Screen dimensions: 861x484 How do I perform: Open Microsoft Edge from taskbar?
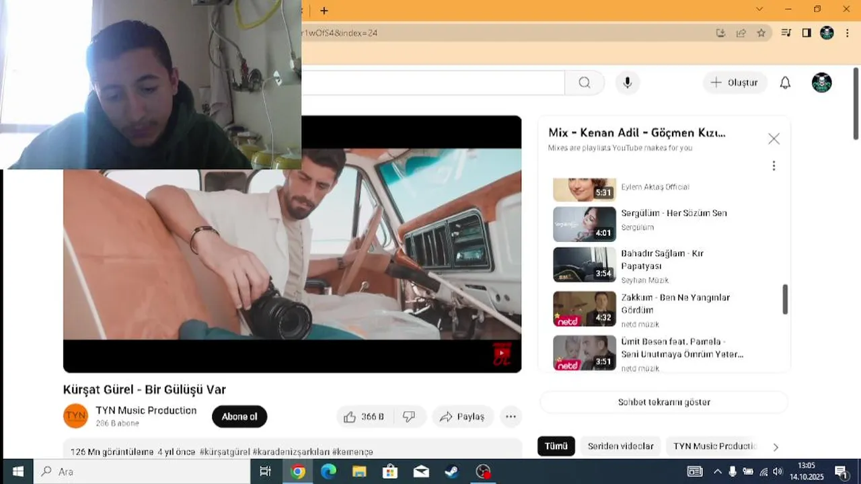[328, 472]
